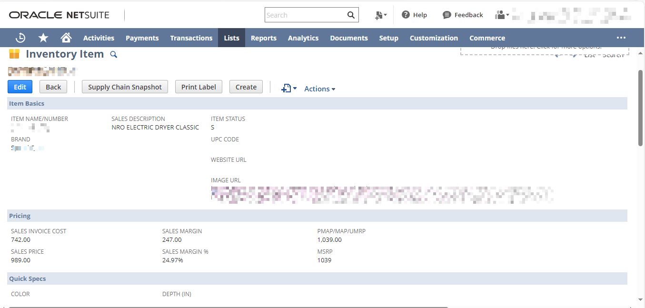Open the Commerce menu

(487, 38)
